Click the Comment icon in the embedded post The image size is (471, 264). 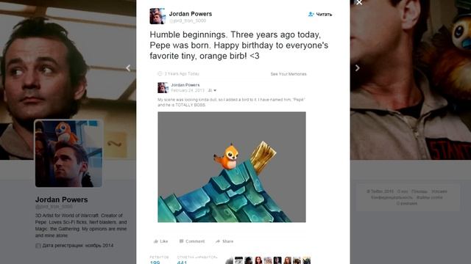182,241
